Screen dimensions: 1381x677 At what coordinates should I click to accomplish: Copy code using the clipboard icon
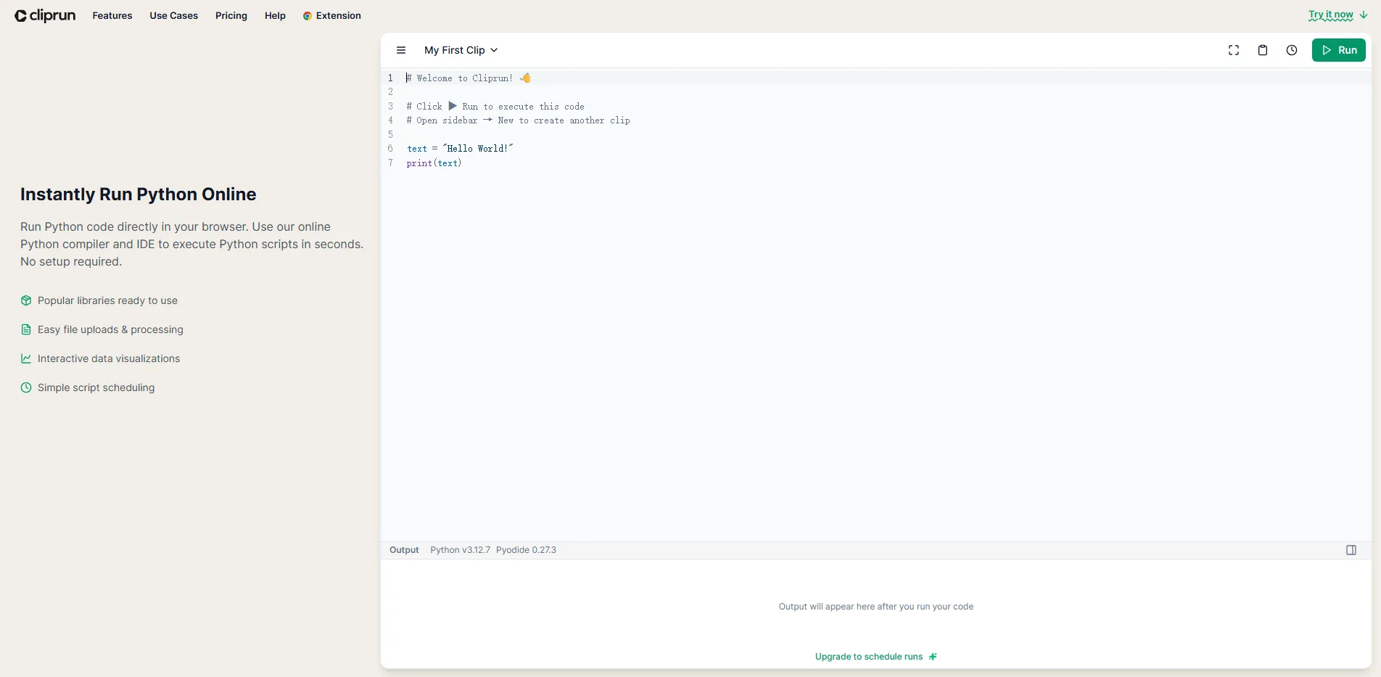click(x=1263, y=50)
